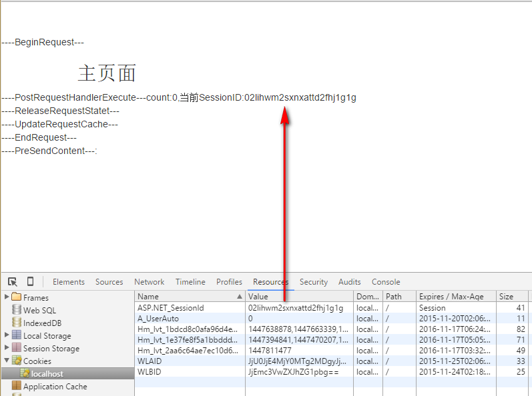Click the IndexedDB database icon
Viewport: 532px width, 396px height.
pyautogui.click(x=17, y=322)
